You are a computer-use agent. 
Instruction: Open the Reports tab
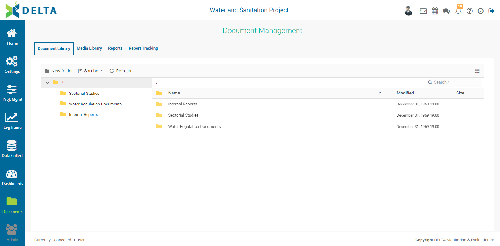[x=115, y=48]
